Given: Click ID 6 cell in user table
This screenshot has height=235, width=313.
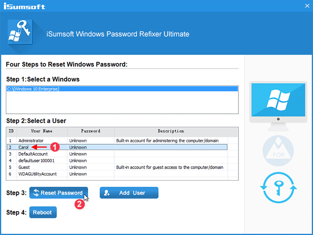Looking at the screenshot, I should point(10,174).
